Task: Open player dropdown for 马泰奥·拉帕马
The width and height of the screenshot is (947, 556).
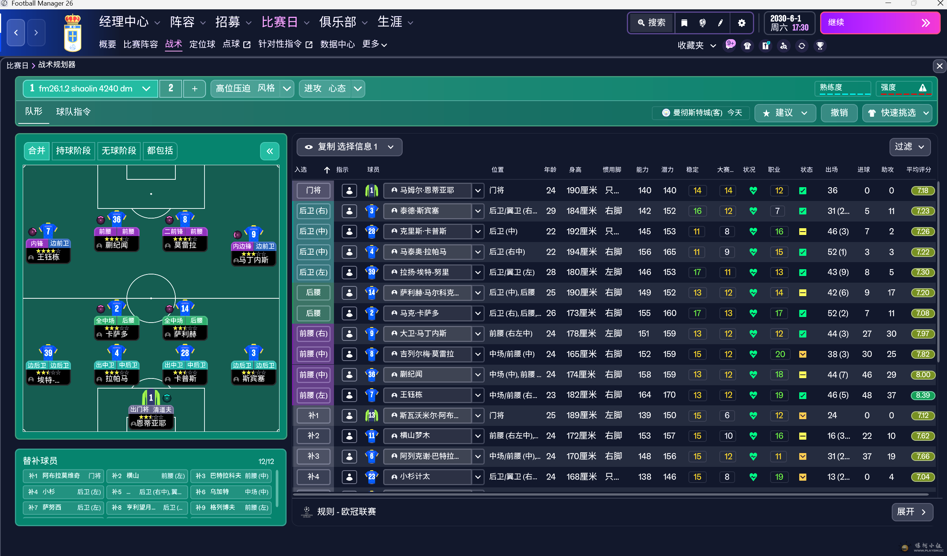Action: click(x=478, y=252)
